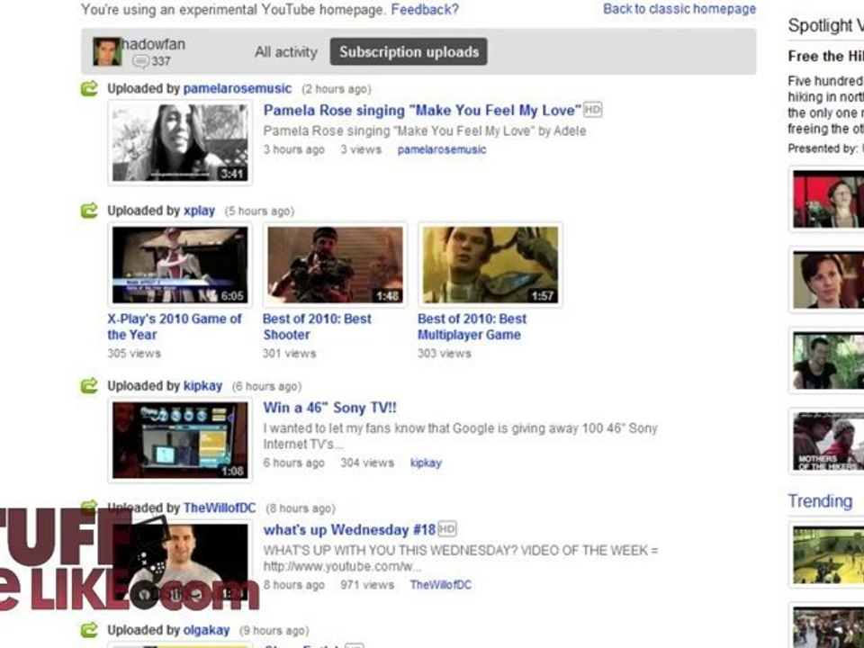Click the "301 views" text
The height and width of the screenshot is (648, 864).
coord(289,353)
